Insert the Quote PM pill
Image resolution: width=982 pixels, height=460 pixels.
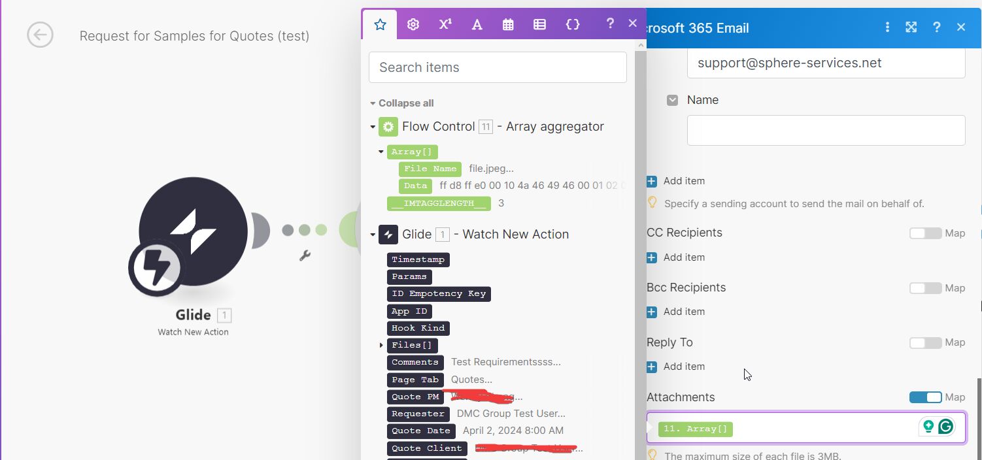[415, 397]
